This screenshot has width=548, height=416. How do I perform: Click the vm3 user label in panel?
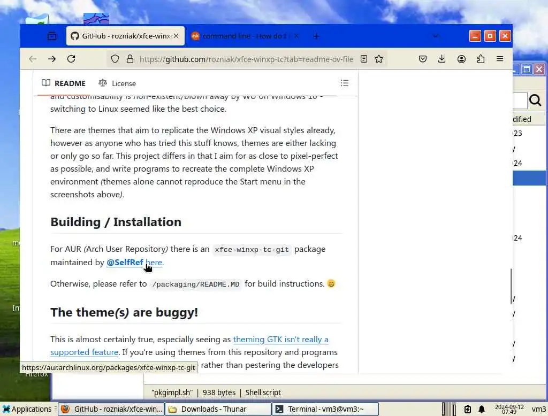538,409
